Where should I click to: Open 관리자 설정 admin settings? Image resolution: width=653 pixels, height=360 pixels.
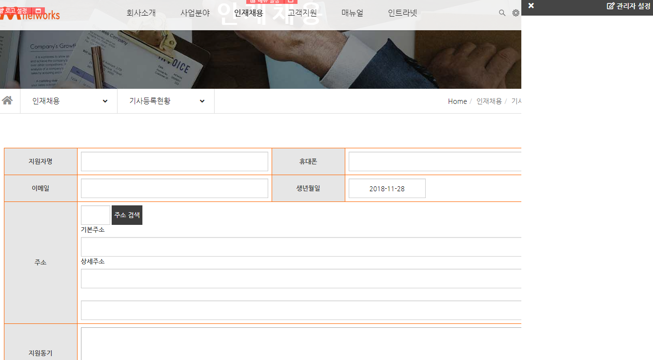[629, 6]
